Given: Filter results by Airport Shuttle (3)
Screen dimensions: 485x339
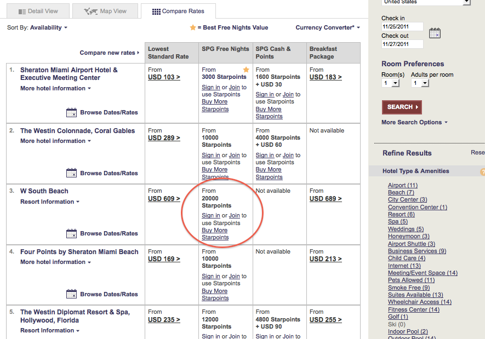Looking at the screenshot, I should (x=412, y=244).
